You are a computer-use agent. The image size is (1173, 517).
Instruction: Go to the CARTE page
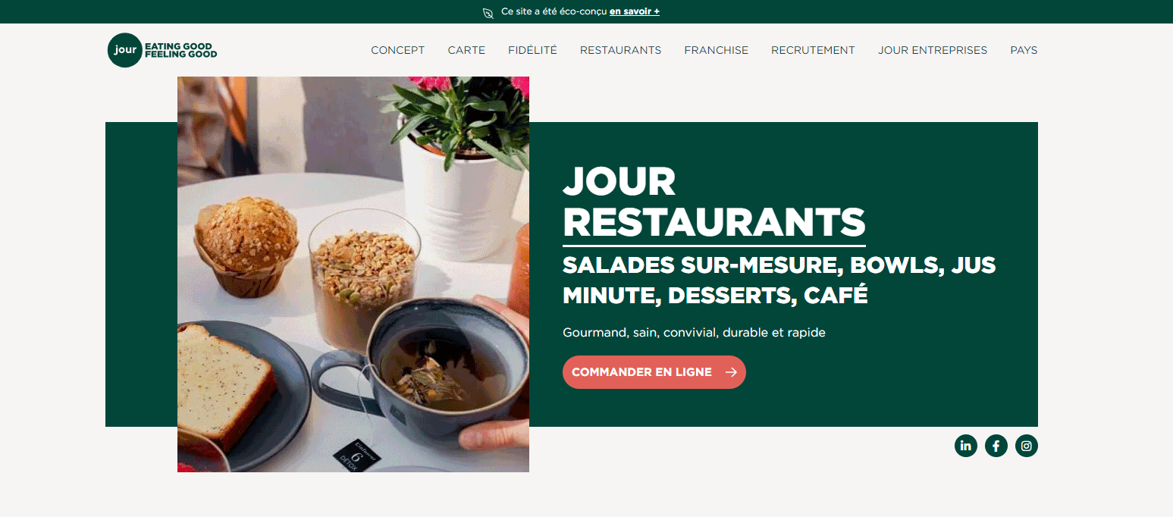point(466,50)
